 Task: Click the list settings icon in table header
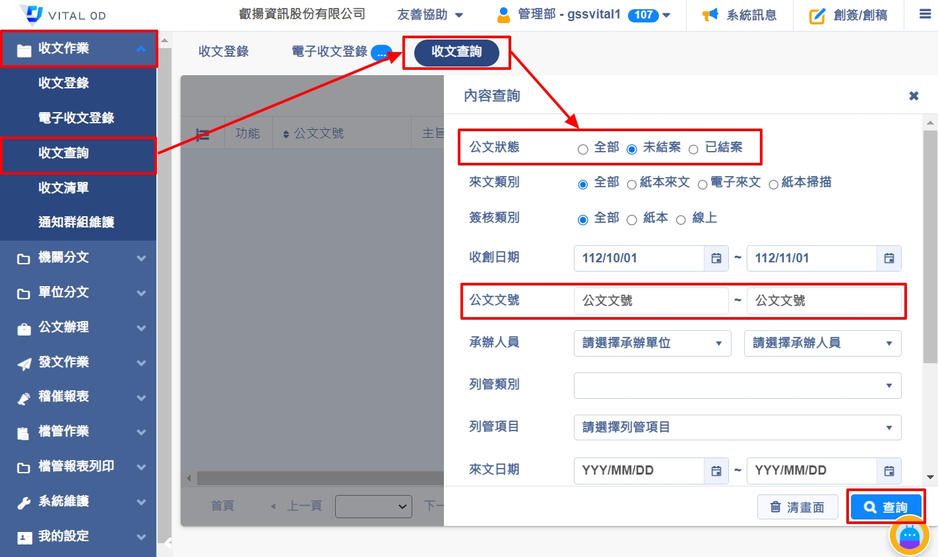(x=203, y=134)
